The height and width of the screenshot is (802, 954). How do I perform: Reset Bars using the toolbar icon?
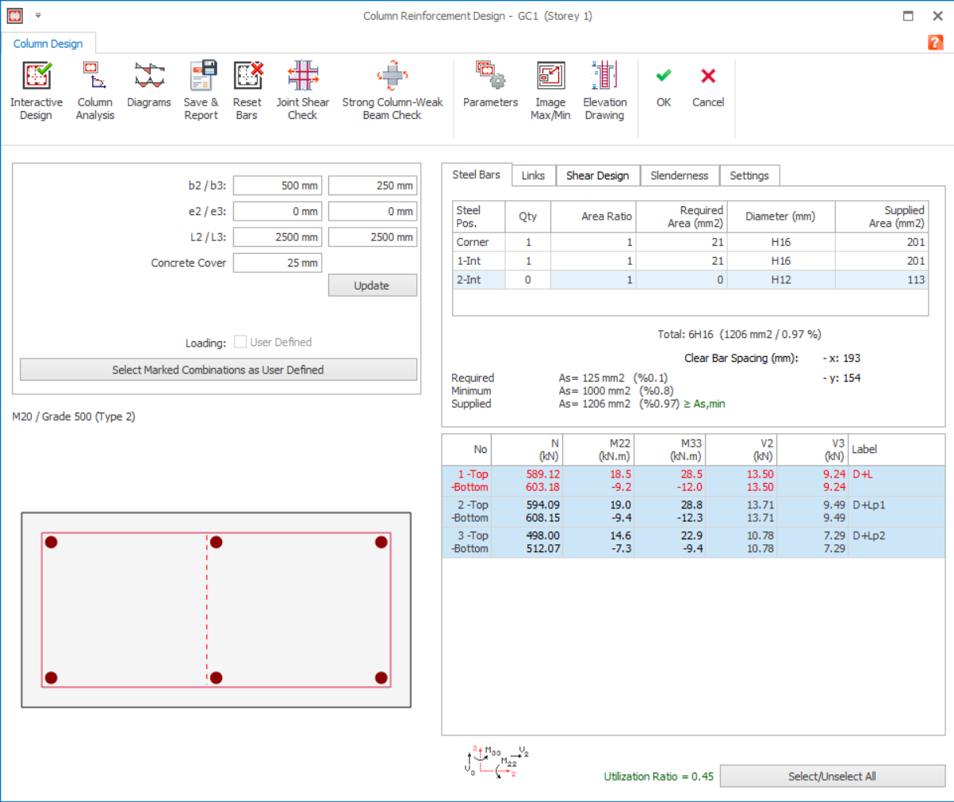247,90
